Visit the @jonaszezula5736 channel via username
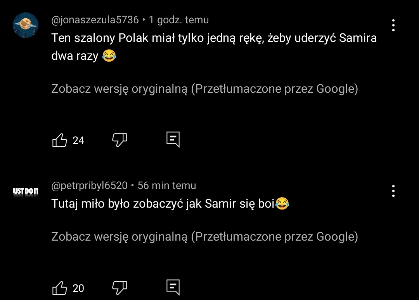The image size is (419, 300). click(x=95, y=20)
